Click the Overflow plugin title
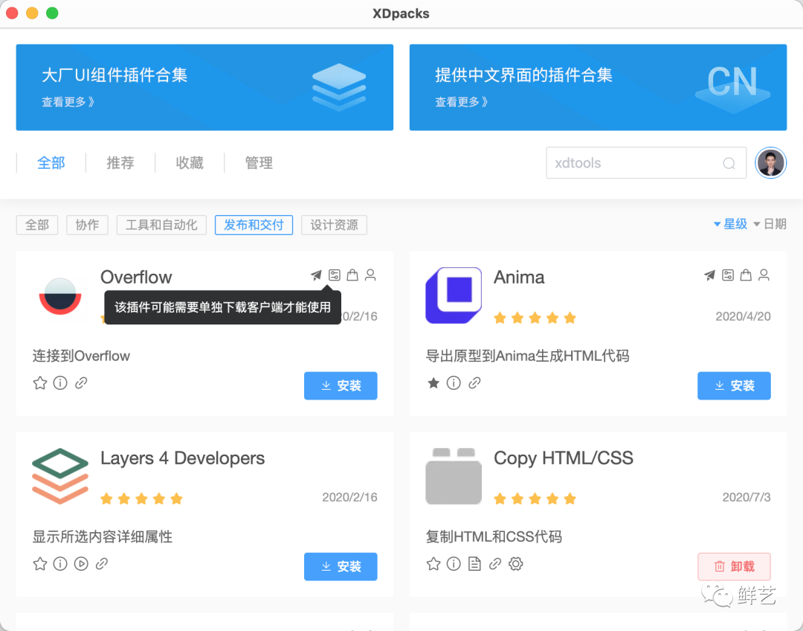The width and height of the screenshot is (803, 631). [136, 278]
